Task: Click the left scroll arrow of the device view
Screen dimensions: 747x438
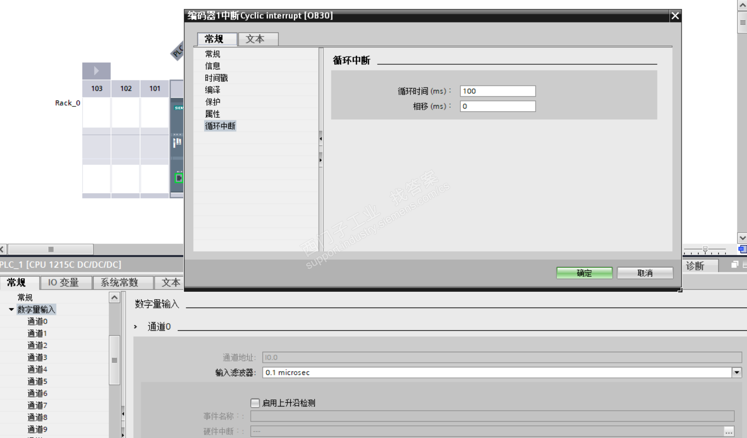Action: click(3, 249)
